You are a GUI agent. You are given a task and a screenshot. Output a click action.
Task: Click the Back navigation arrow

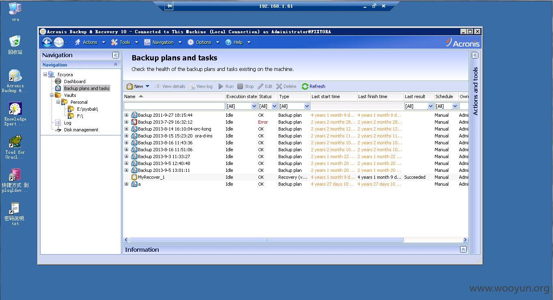(47, 42)
